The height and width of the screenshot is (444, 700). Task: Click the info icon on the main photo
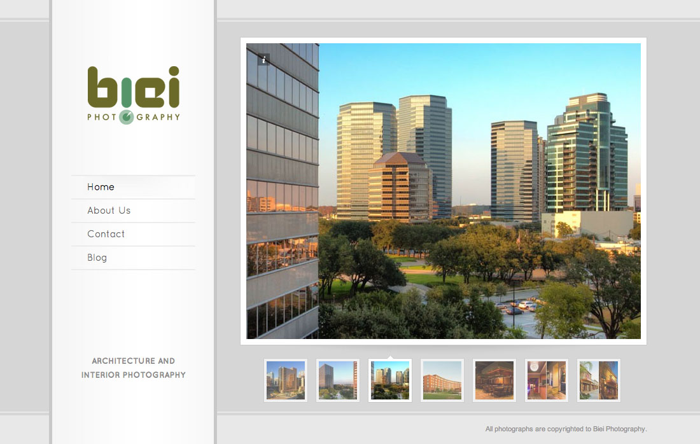point(263,59)
